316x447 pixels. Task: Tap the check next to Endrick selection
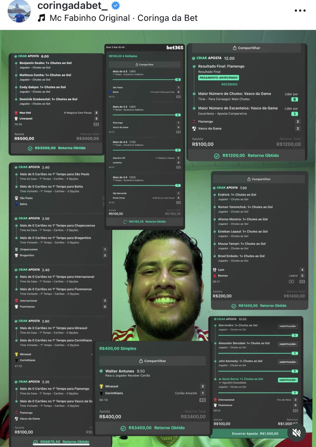pyautogui.click(x=215, y=195)
